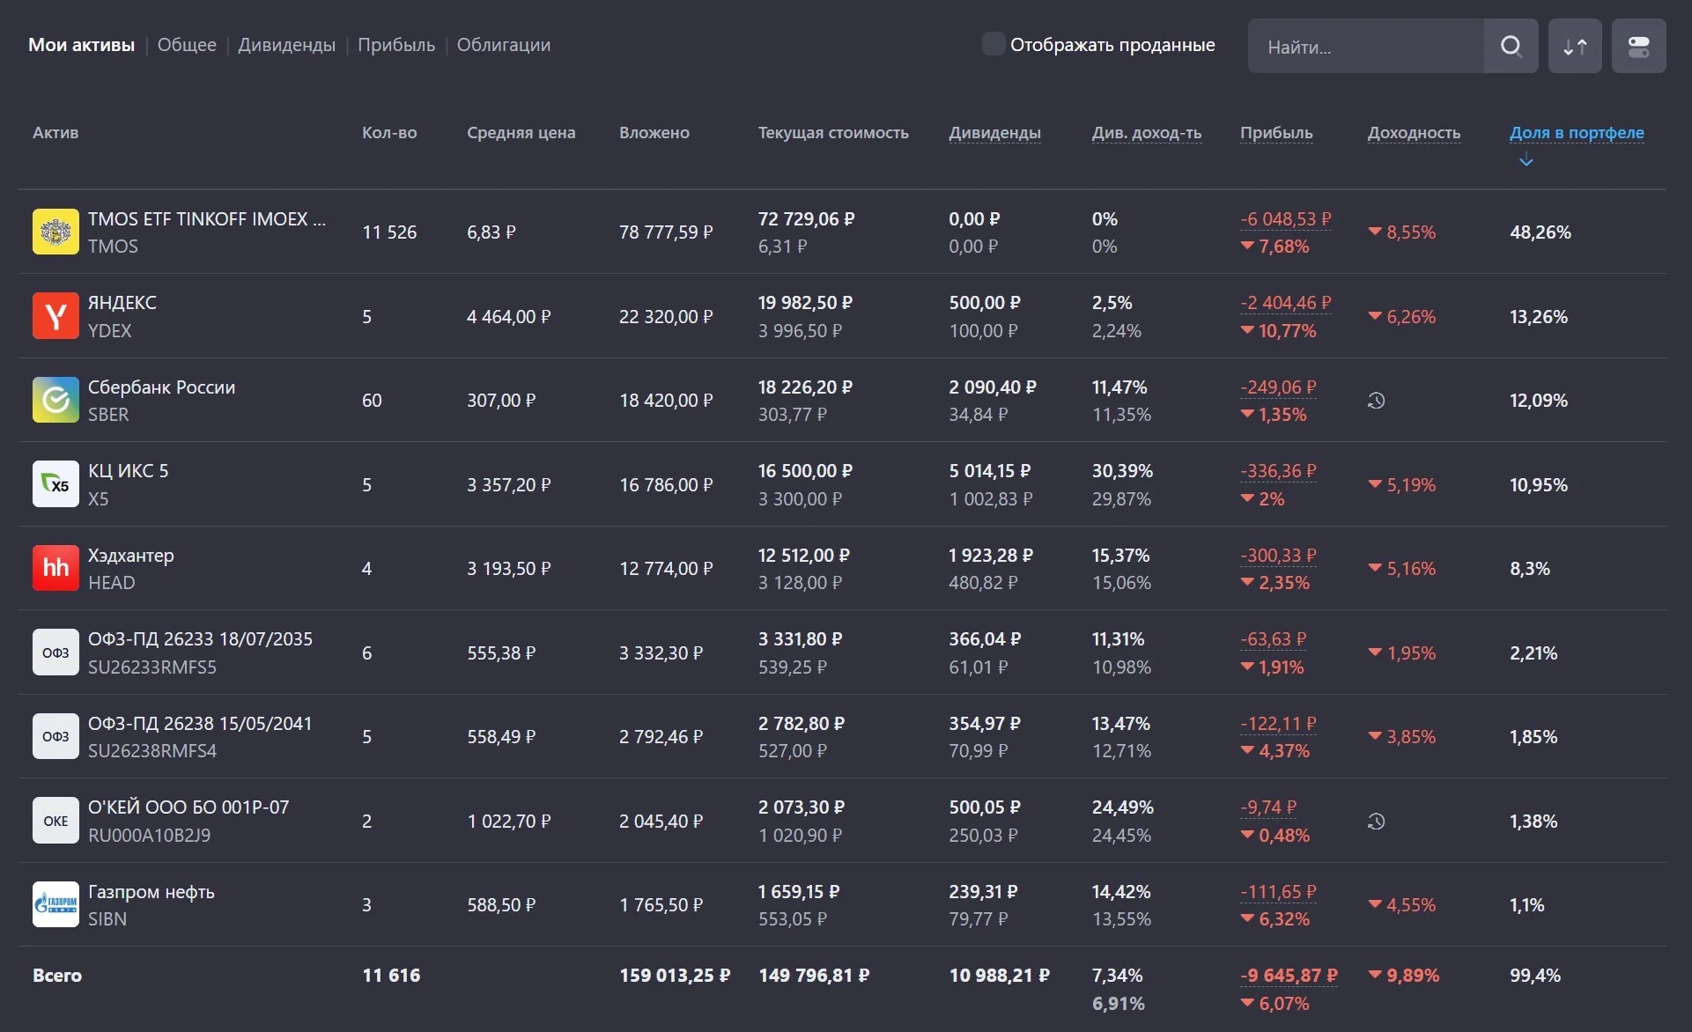Click the total invested amount 159 013,25 ₽
This screenshot has height=1032, width=1692.
click(675, 976)
